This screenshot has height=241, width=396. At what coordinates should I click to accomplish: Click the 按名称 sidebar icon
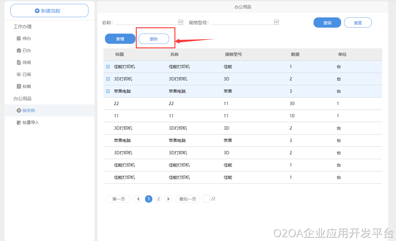pyautogui.click(x=19, y=110)
